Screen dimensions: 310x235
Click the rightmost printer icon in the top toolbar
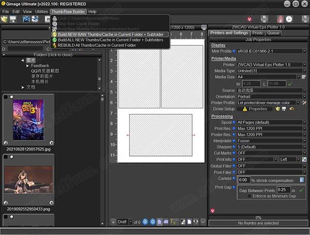305,19
